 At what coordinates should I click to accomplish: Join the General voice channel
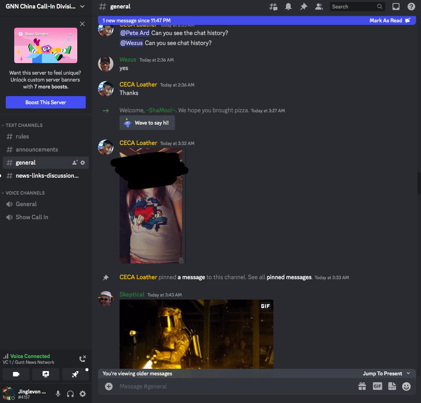(x=45, y=204)
